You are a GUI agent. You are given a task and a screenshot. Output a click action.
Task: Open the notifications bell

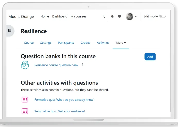[x=112, y=16]
